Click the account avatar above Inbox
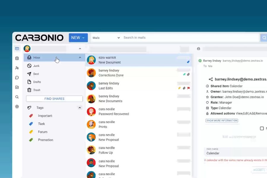This screenshot has height=178, width=267. click(x=27, y=49)
